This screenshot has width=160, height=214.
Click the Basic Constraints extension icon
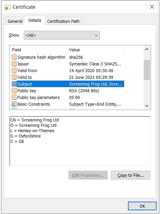[14, 104]
